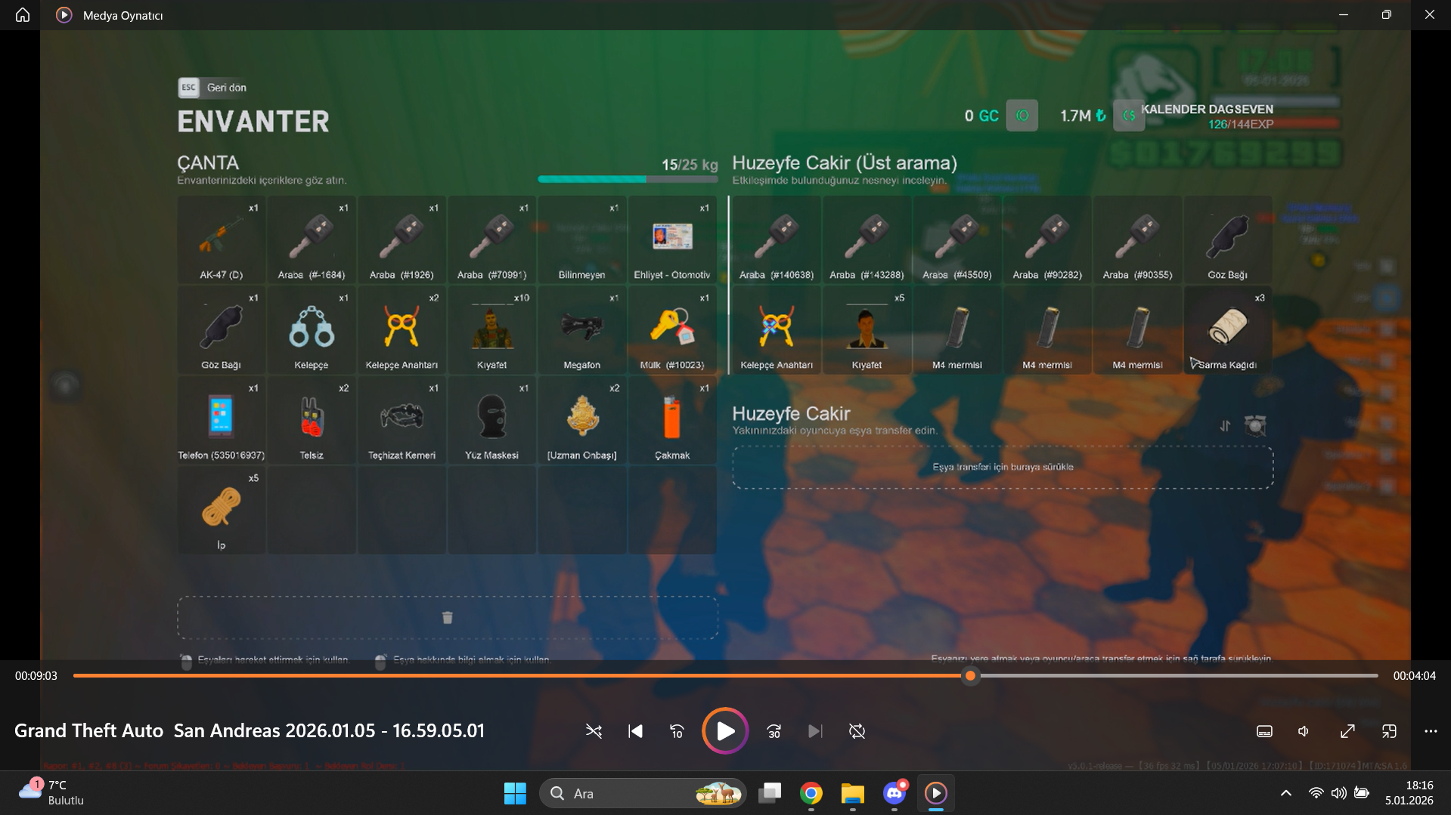
Task: Click the Esc Geri dön button
Action: (212, 88)
